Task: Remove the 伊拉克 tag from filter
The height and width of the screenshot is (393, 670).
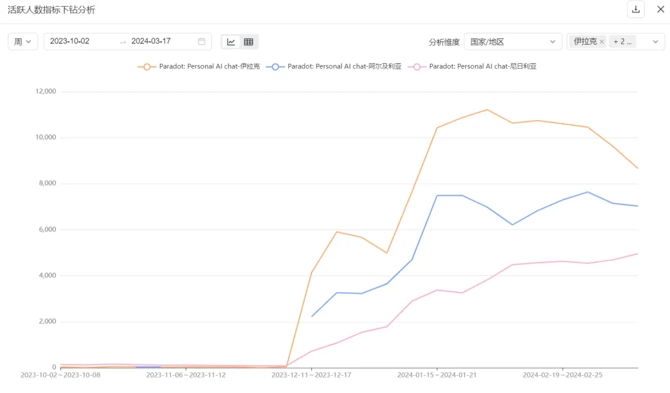Action: 602,41
